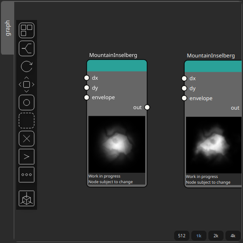The height and width of the screenshot is (243, 243).
Task: Click dy input port of right MountainInselberg node
Action: (184, 88)
